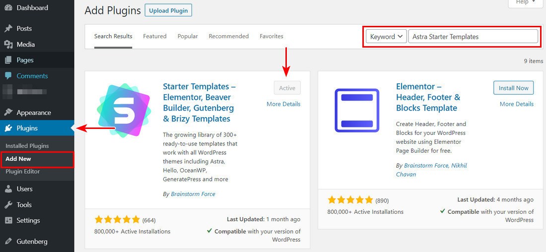The height and width of the screenshot is (252, 546).
Task: Click the '(890)' rating count
Action: (382, 200)
